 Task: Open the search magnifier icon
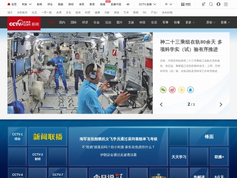(x=211, y=4)
